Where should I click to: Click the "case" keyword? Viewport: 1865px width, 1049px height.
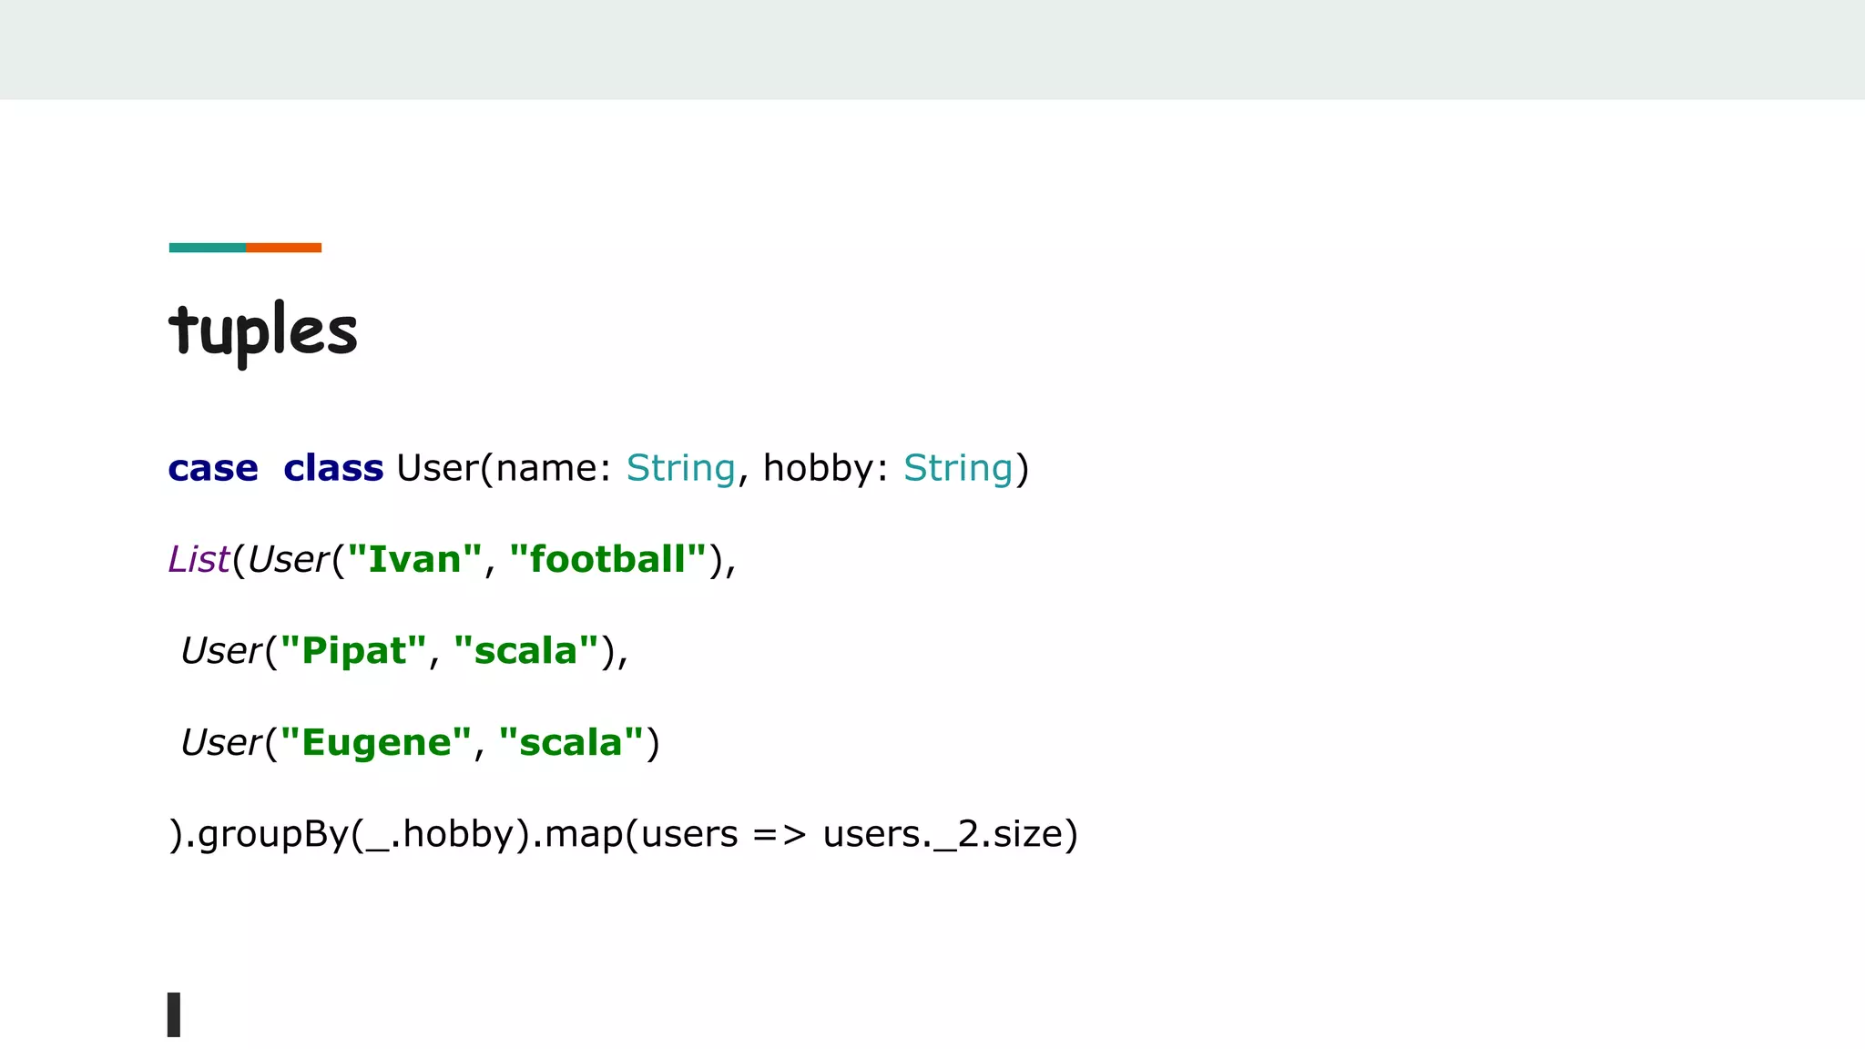click(x=213, y=468)
